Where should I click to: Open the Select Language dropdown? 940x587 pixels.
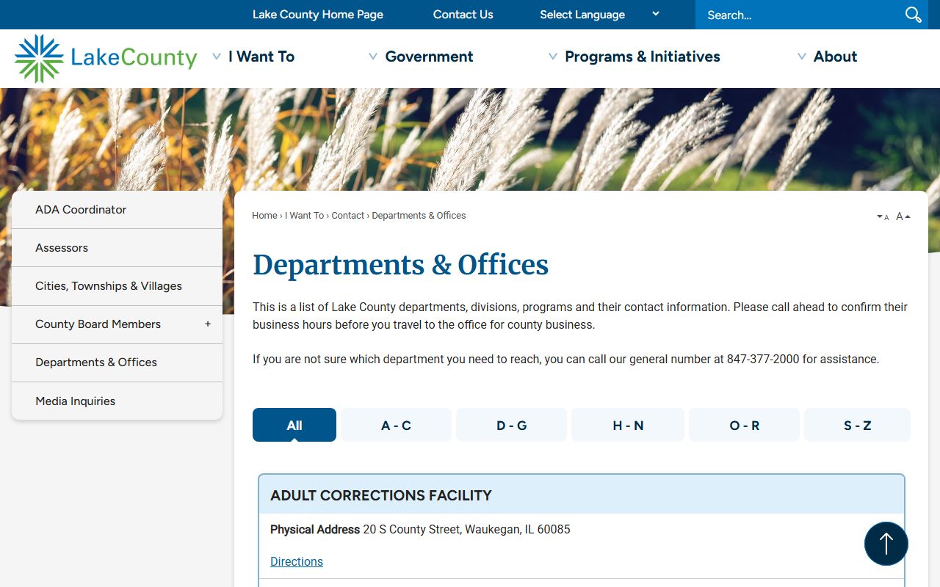pos(599,15)
